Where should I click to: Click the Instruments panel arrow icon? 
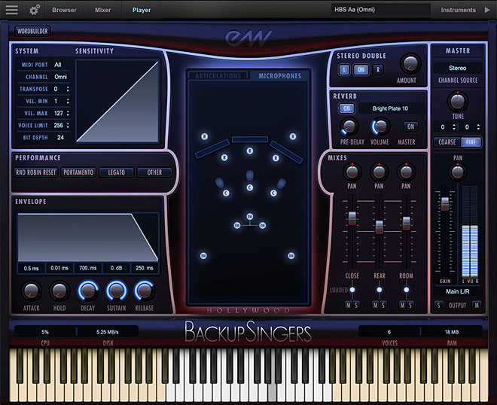(487, 10)
